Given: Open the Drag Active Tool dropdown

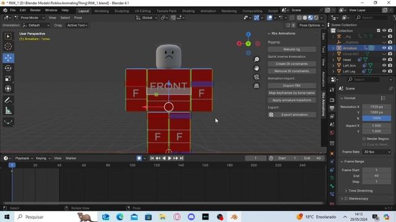Looking at the screenshot, I should click(77, 25).
